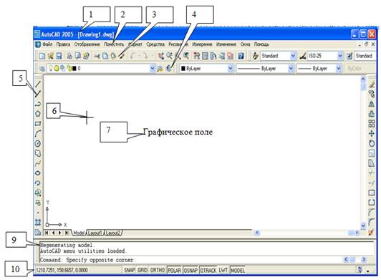This screenshot has width=381, height=280.
Task: Select the Rotate tool in modify toolbar
Action: pos(372,143)
